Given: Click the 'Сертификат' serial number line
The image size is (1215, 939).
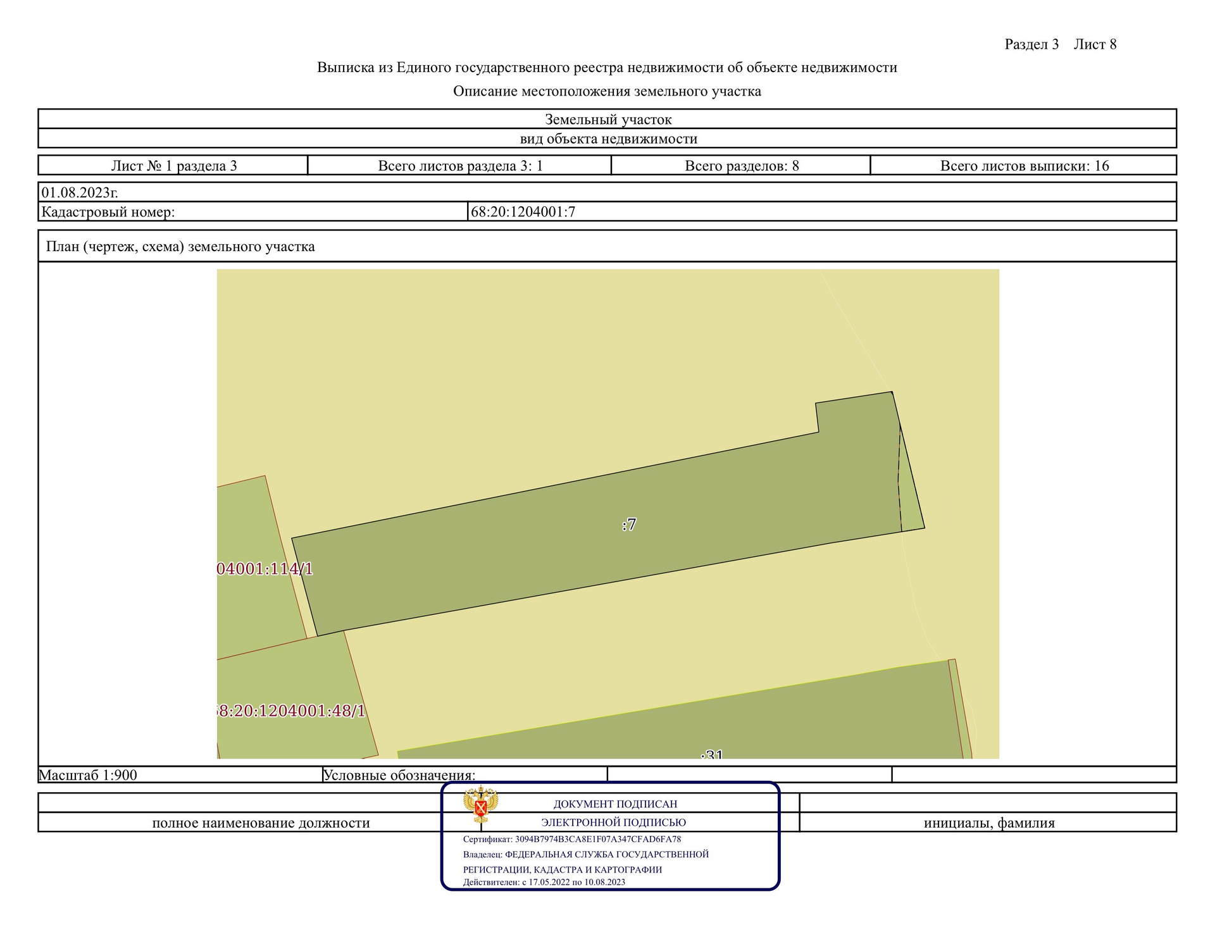Looking at the screenshot, I should click(x=572, y=839).
